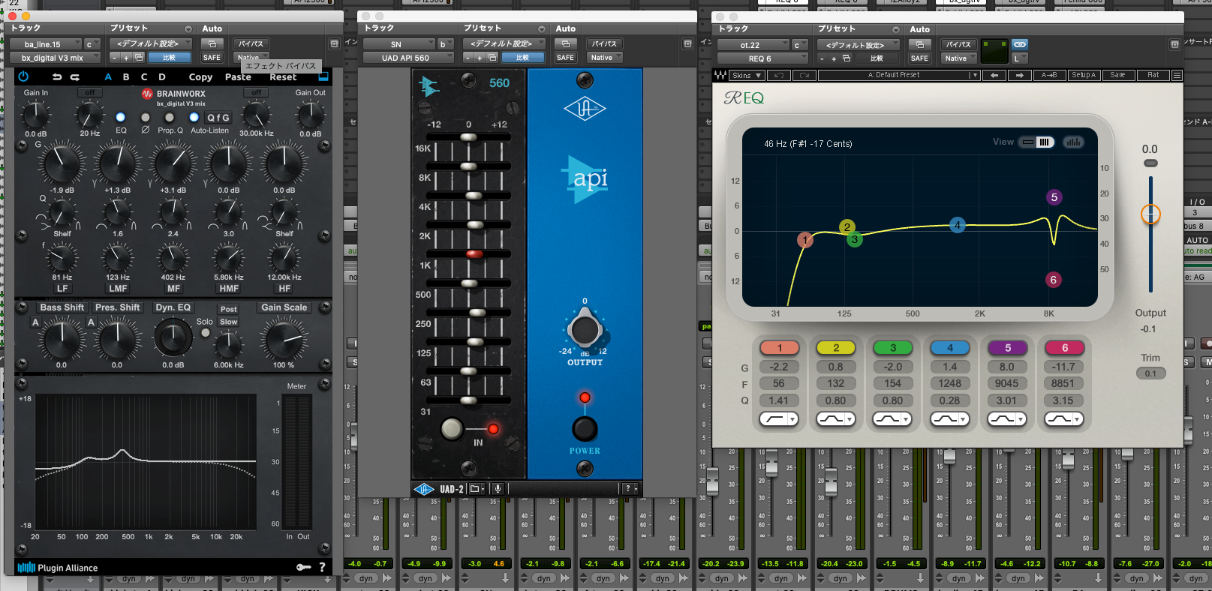This screenshot has height=591, width=1212.
Task: Open the REQ 6 plugin selector dropdown
Action: point(762,58)
